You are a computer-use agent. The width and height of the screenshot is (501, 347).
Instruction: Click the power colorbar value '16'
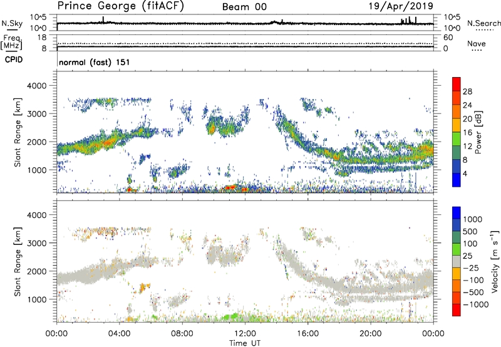coord(467,133)
